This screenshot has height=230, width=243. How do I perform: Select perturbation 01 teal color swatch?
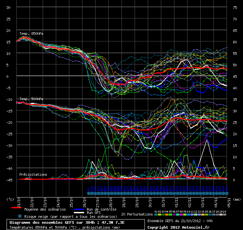156,214
